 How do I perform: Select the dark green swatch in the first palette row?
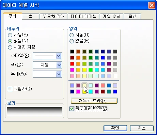91,52
